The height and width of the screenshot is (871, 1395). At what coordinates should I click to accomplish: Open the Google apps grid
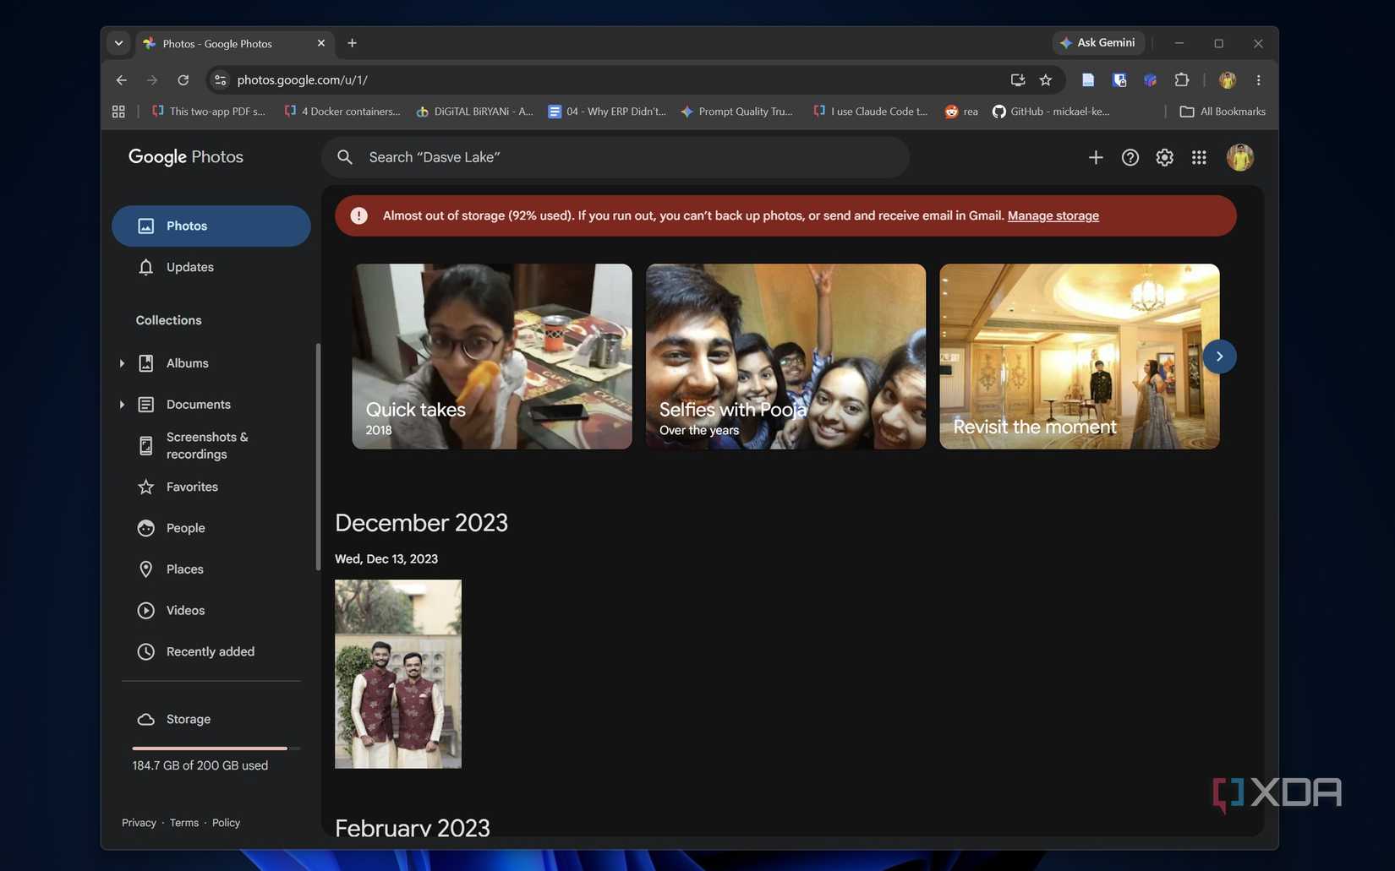pos(1199,157)
